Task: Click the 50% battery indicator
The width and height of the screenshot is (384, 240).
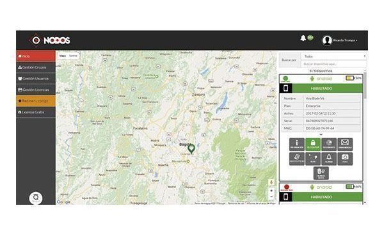Action: point(353,78)
